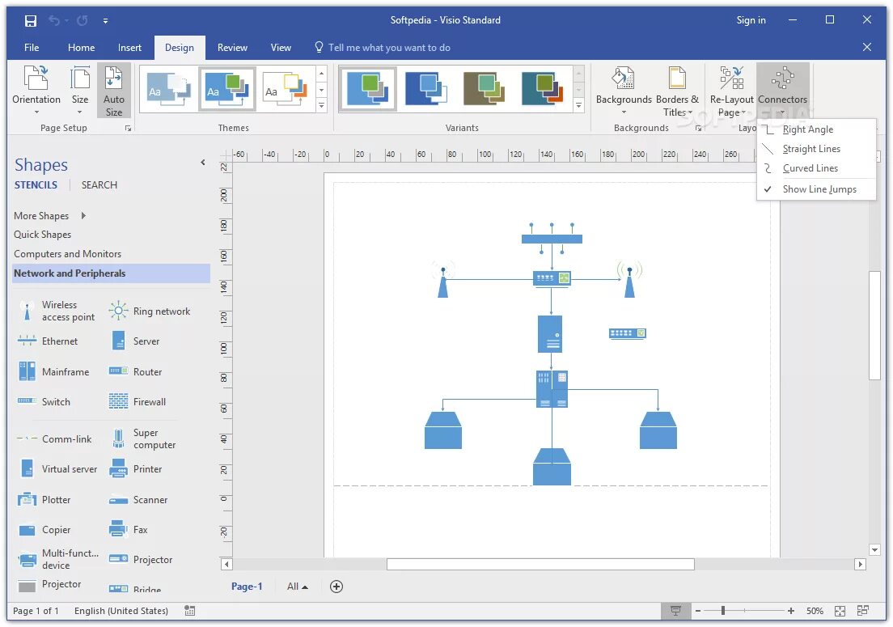Click the Page-1 sheet tab
Viewport: 893px width, 627px height.
click(247, 586)
